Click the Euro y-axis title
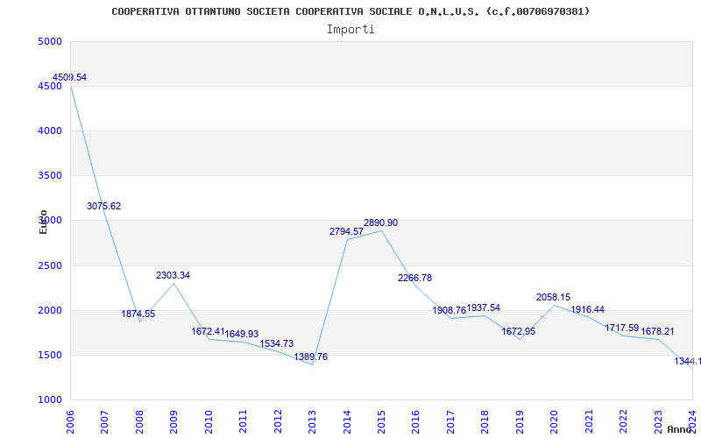 (43, 222)
